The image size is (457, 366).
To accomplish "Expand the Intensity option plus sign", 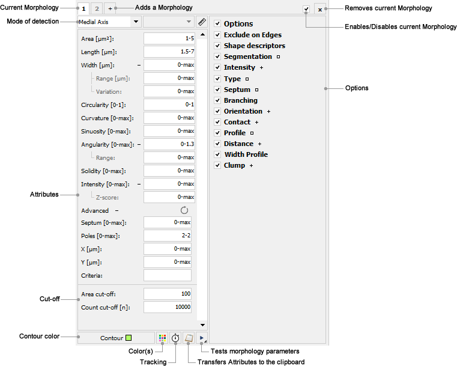I will coord(262,68).
